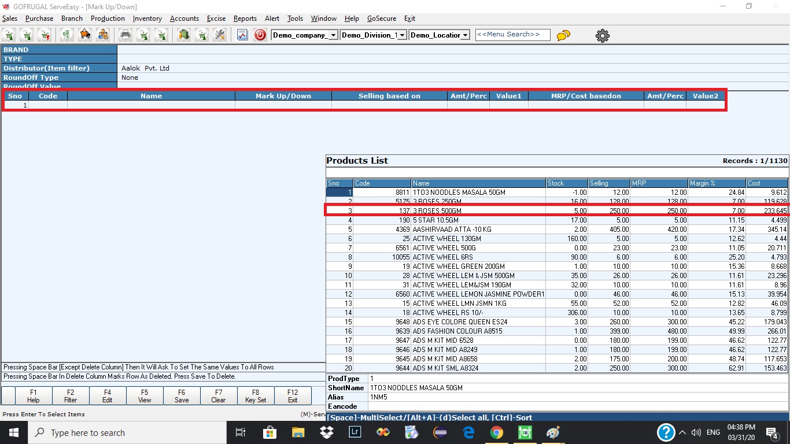Screen dimensions: 790x444
Task: Open the wrench and screwdriver tools icon
Action: 219,35
